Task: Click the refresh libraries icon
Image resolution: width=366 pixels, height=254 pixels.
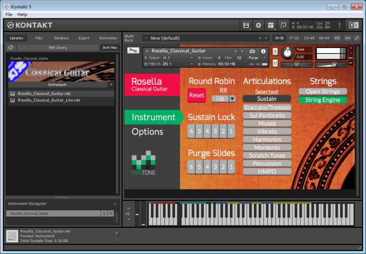Action: coord(11,48)
